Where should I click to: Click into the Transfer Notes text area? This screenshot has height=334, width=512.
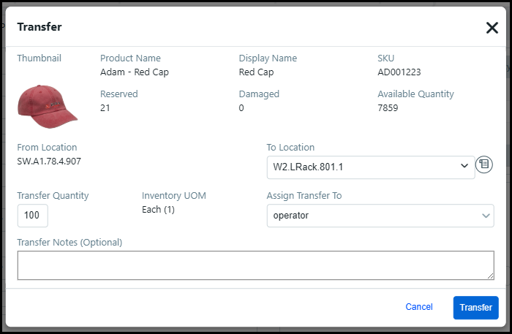255,265
